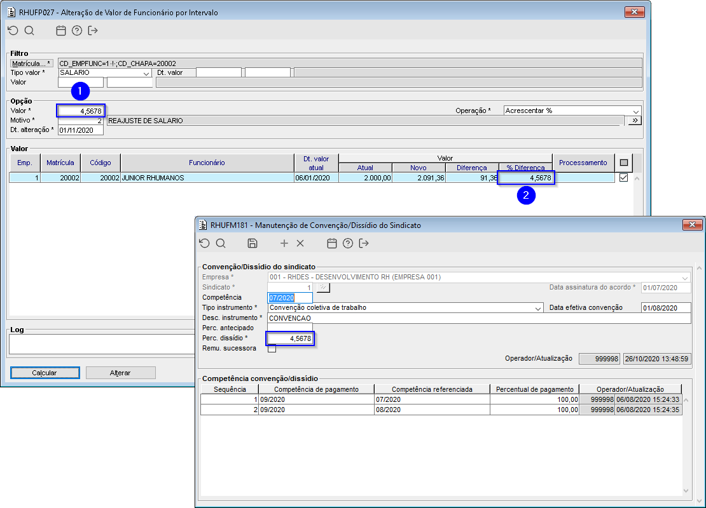
Task: Click the Perc. antecipado field
Action: 290,328
